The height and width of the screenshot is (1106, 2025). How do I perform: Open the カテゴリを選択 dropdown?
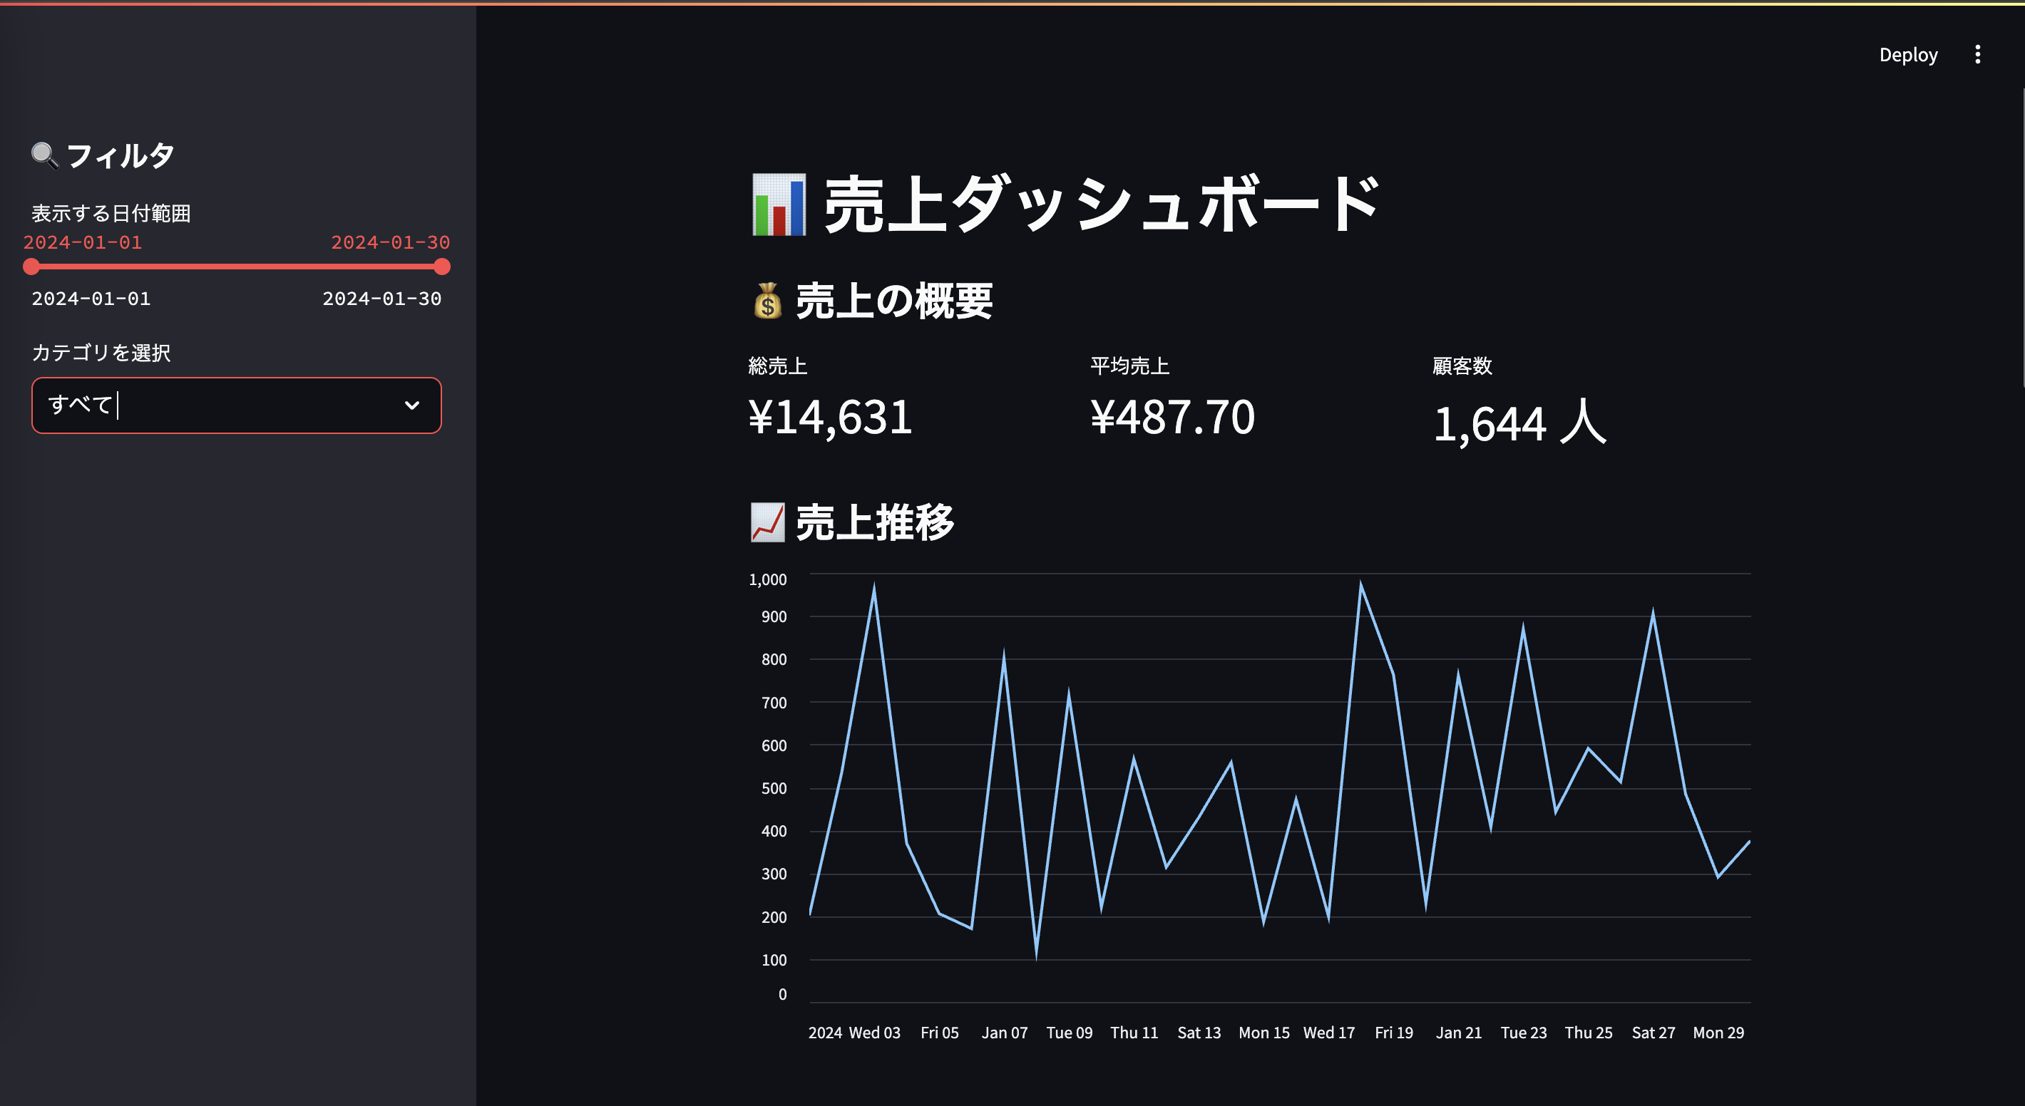[x=236, y=406]
